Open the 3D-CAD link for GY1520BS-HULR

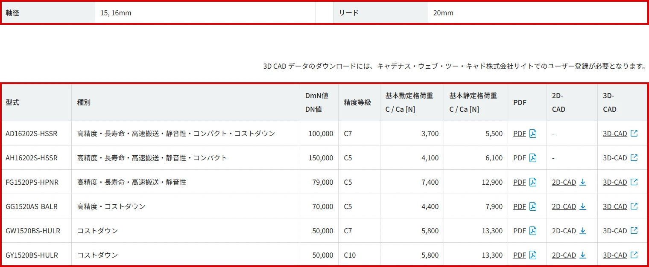[x=615, y=255]
